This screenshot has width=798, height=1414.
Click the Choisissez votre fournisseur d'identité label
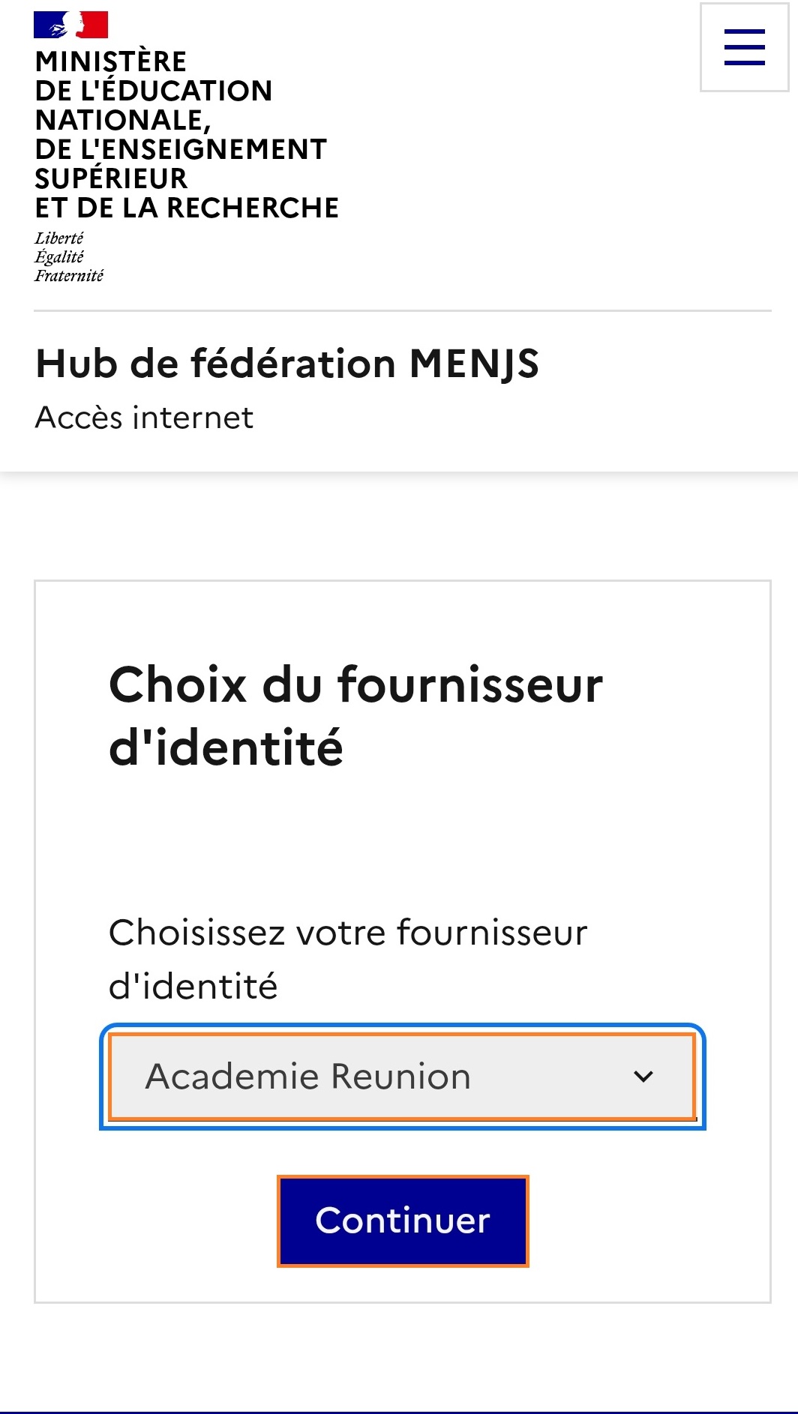click(348, 959)
